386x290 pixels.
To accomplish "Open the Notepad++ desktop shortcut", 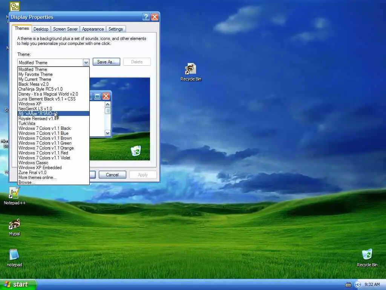I will (14, 196).
